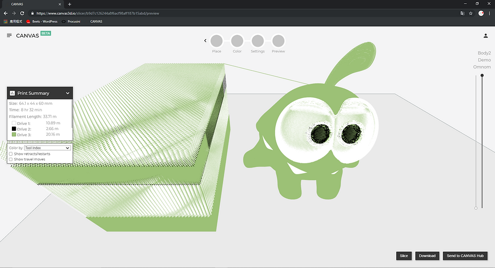The width and height of the screenshot is (495, 268).
Task: Select the Body2 model label
Action: pyautogui.click(x=484, y=53)
